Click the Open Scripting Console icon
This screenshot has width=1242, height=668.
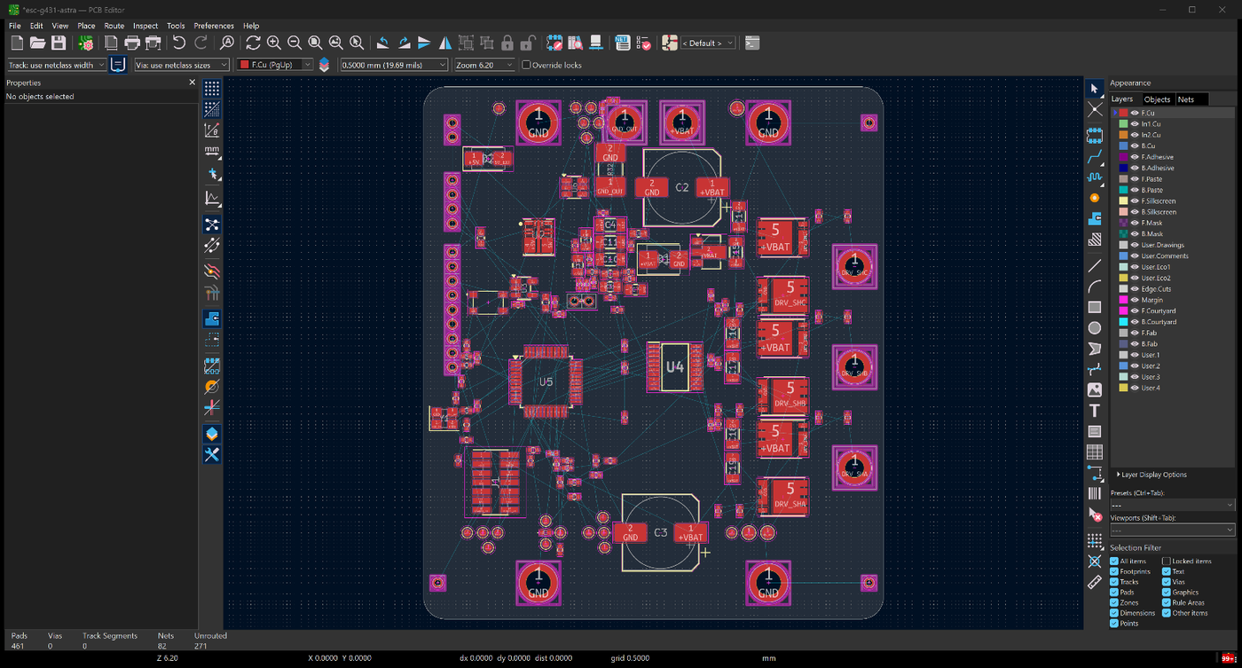(x=751, y=43)
